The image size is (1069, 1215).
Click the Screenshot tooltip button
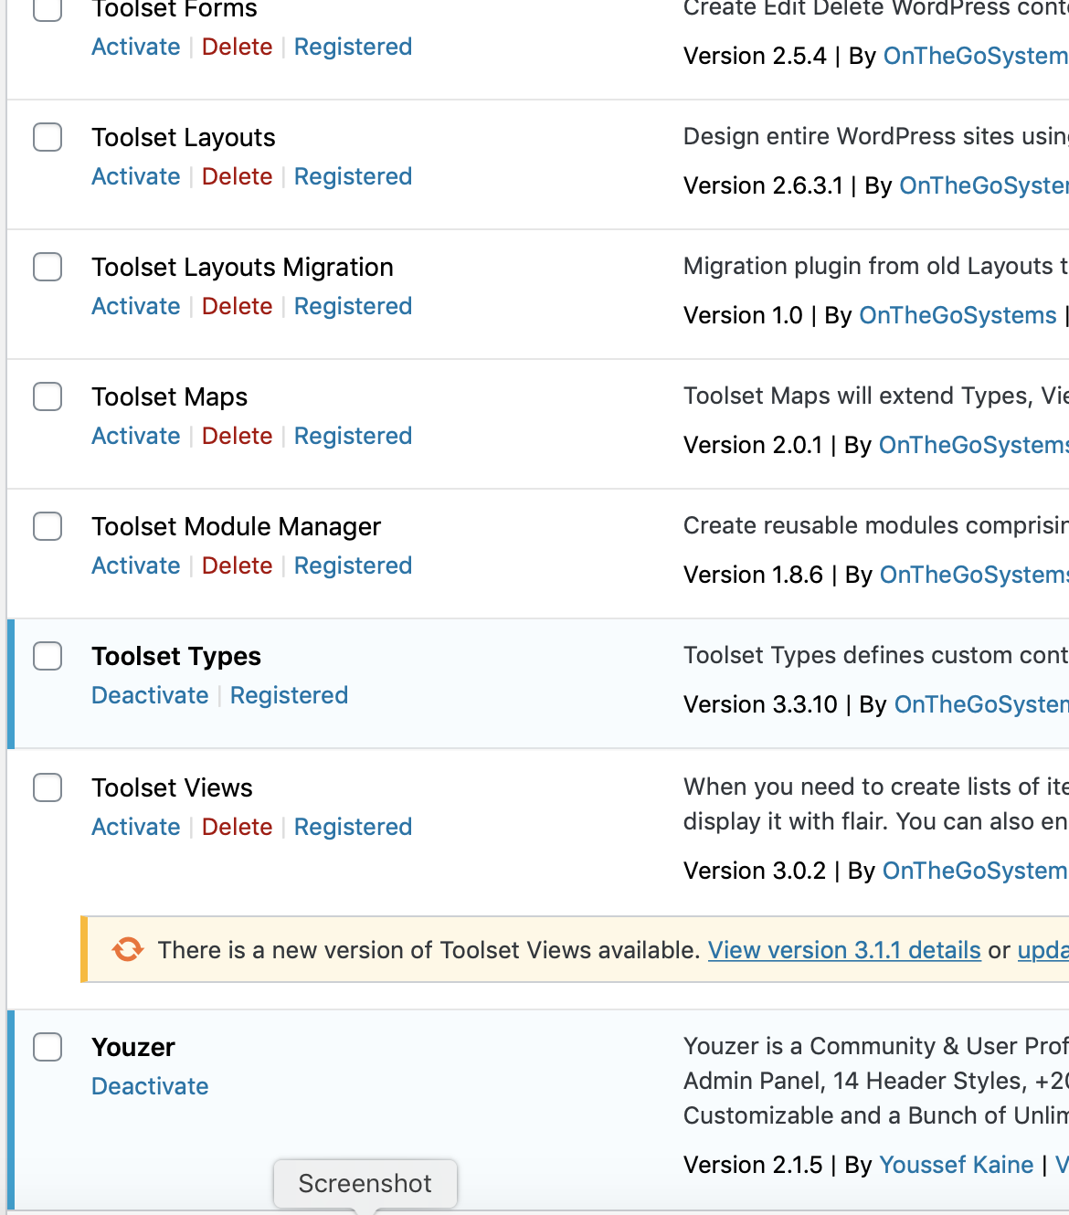coord(365,1183)
